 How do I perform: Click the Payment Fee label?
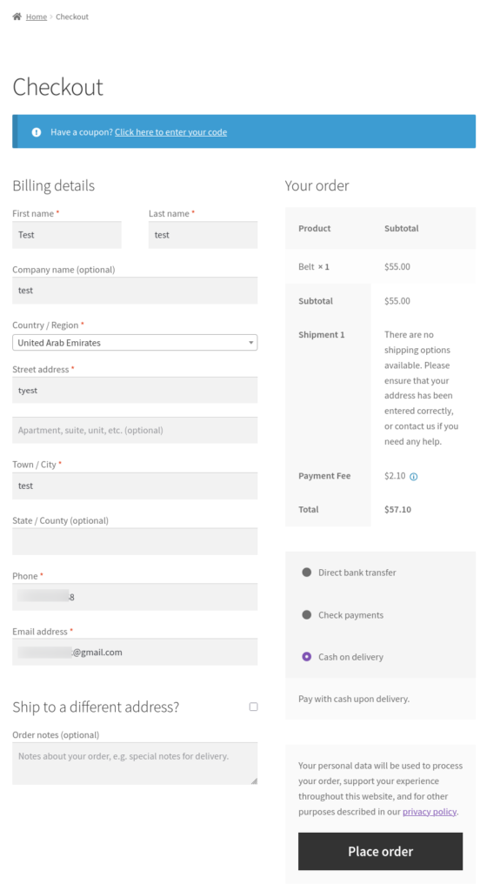tap(324, 476)
